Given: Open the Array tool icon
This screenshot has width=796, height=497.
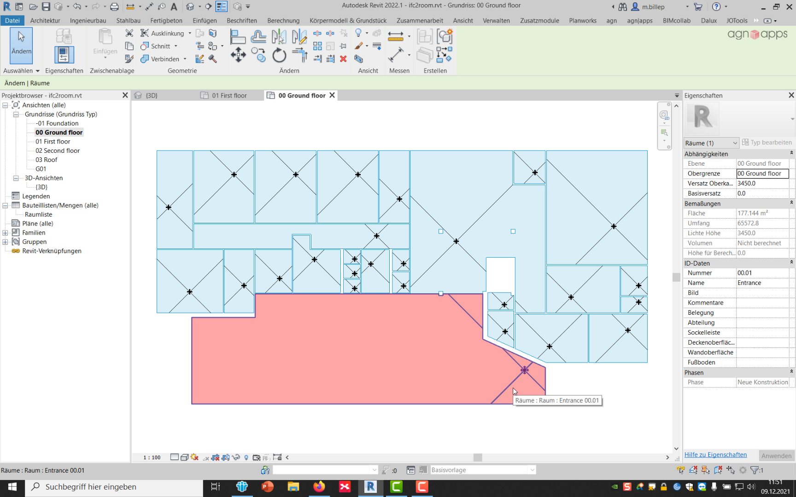Looking at the screenshot, I should coord(317,46).
